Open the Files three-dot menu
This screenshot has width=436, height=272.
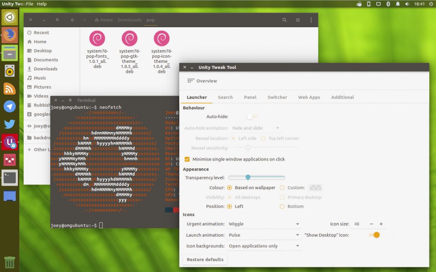pos(311,20)
